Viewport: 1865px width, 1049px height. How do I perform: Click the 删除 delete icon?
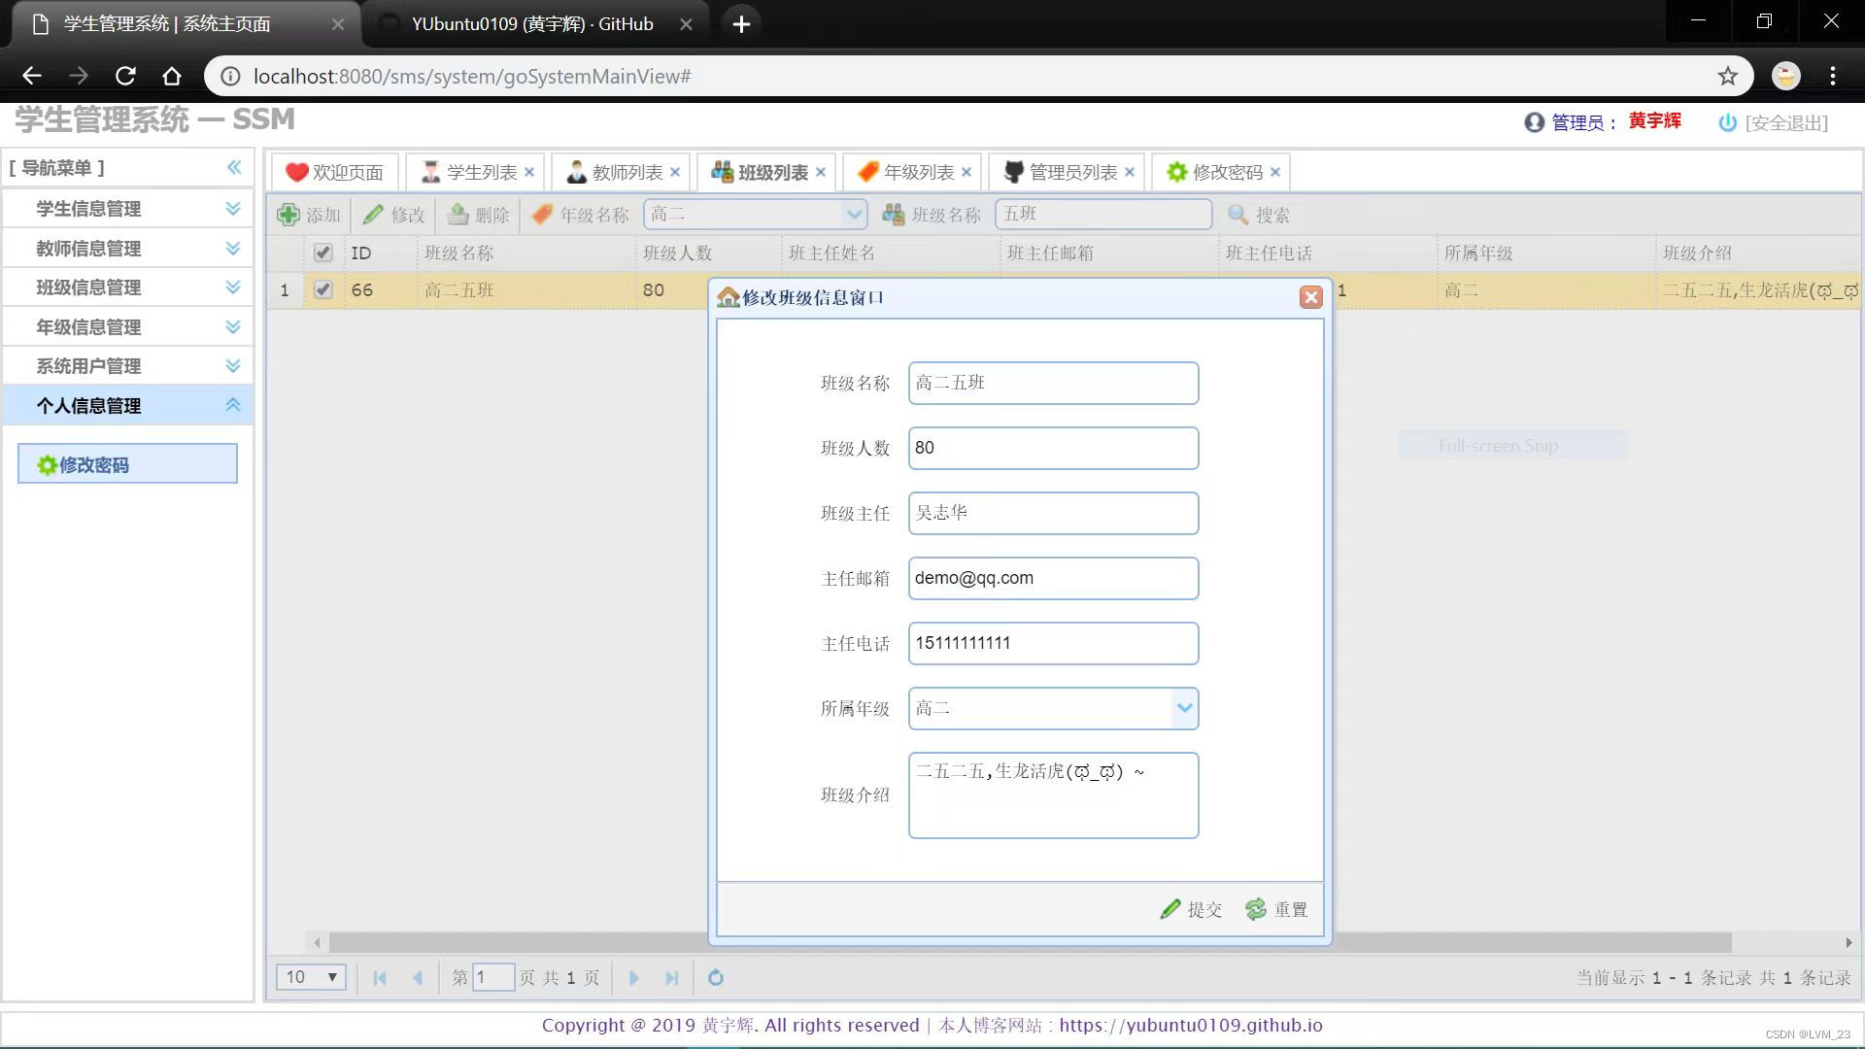(458, 215)
